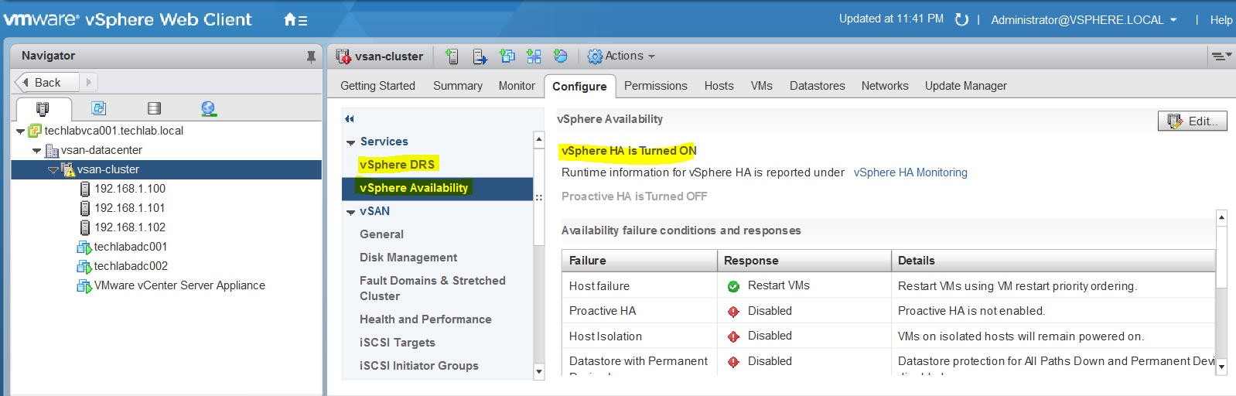The width and height of the screenshot is (1236, 396).
Task: Pin the Navigator panel
Action: pos(311,56)
